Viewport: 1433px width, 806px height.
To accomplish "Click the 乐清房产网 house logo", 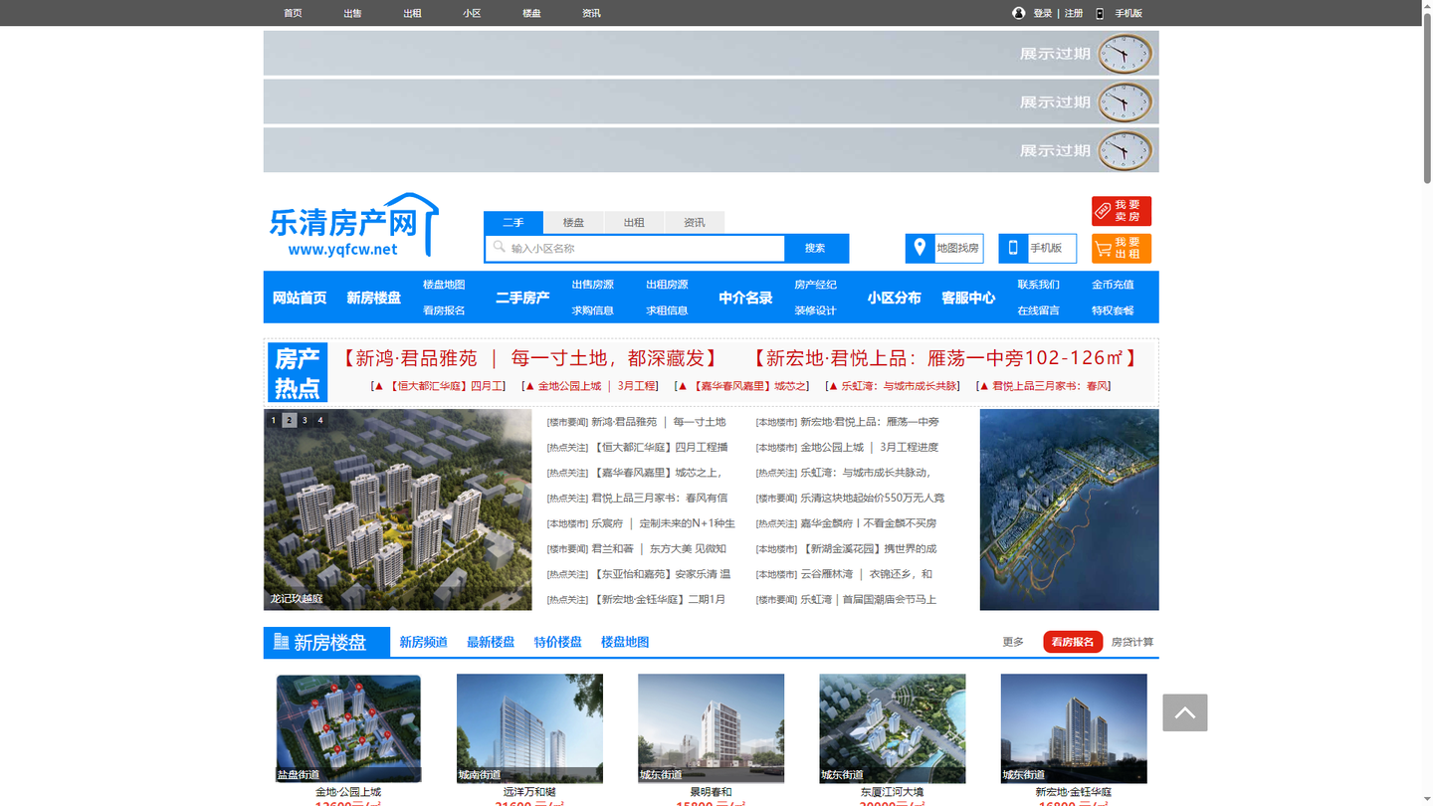I will pyautogui.click(x=353, y=226).
